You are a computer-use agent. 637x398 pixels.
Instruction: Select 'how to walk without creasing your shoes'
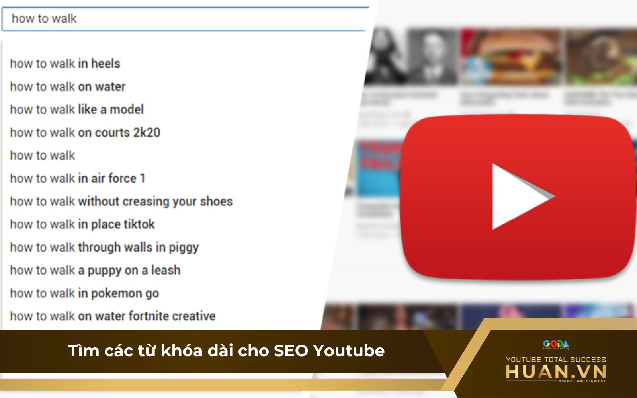121,201
